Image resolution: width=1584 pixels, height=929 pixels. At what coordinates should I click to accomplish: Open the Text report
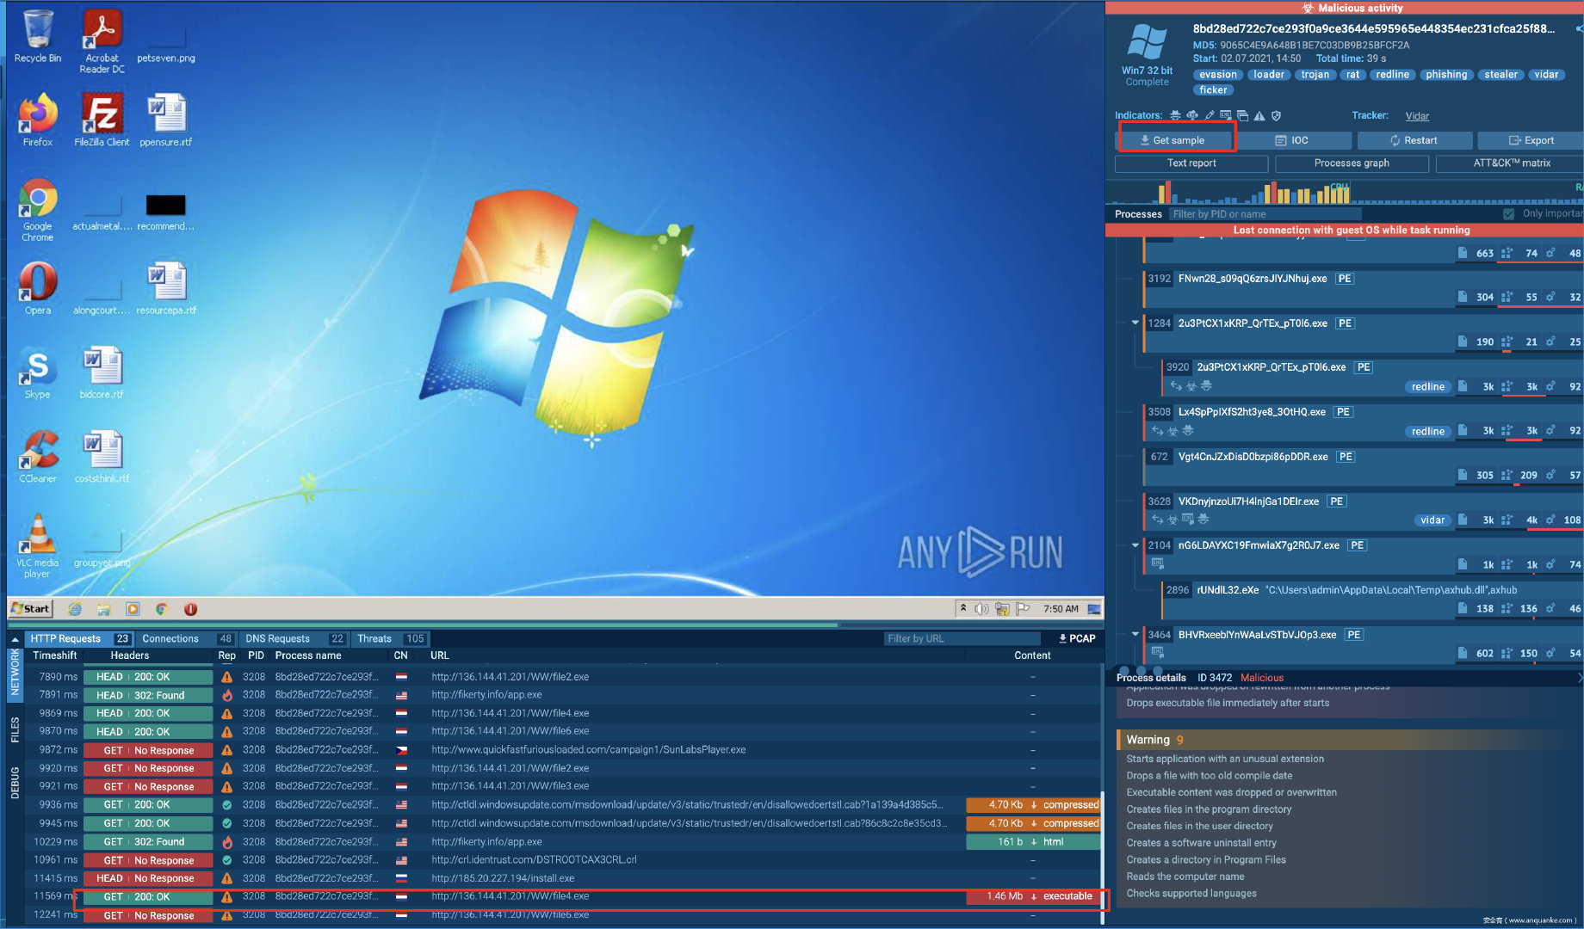tap(1191, 163)
